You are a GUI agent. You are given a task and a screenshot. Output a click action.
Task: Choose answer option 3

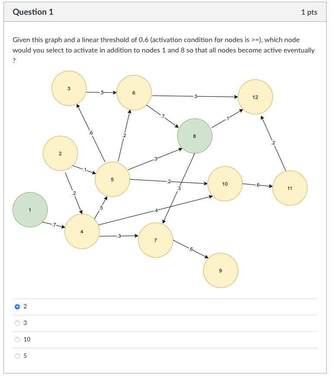(x=18, y=323)
